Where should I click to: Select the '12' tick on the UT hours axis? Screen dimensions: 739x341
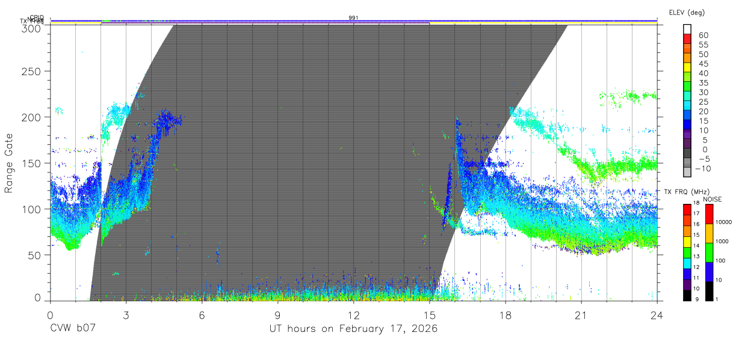coord(353,315)
